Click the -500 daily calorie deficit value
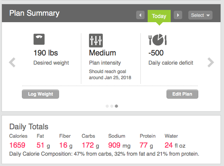224x166 pixels. 156,53
